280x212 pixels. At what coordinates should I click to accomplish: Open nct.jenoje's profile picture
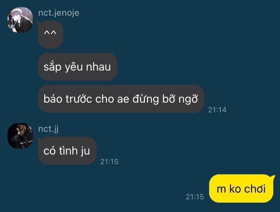pyautogui.click(x=20, y=20)
